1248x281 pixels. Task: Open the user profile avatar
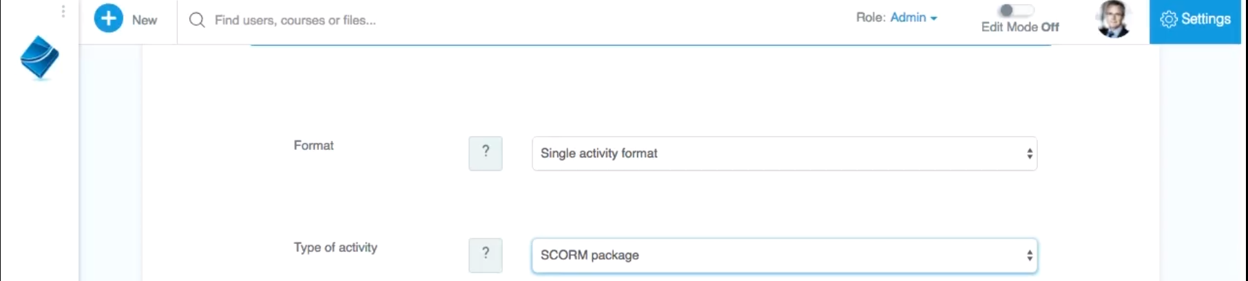click(1113, 19)
